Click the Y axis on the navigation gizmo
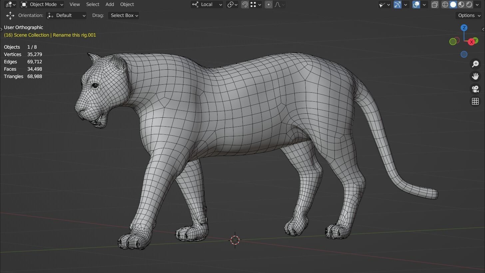 tap(475, 40)
